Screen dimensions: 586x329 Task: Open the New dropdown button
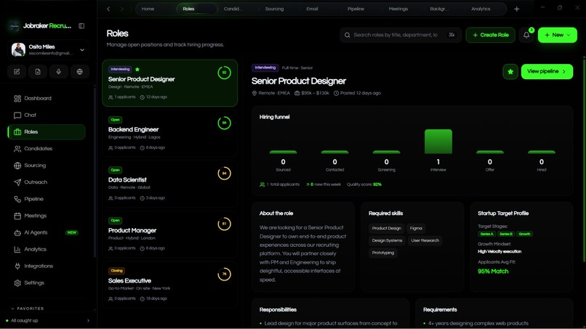click(557, 35)
